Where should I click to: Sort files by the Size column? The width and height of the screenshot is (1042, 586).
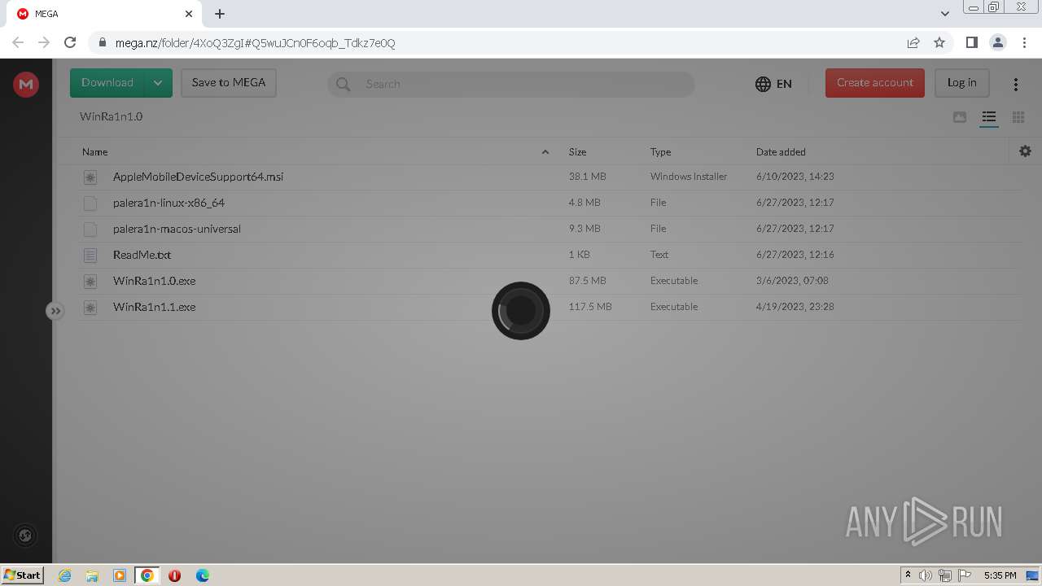[x=577, y=152]
